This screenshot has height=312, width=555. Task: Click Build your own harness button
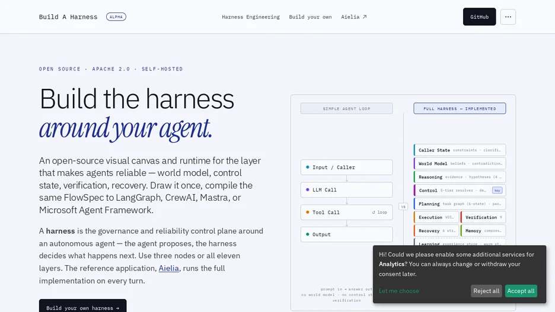click(83, 306)
